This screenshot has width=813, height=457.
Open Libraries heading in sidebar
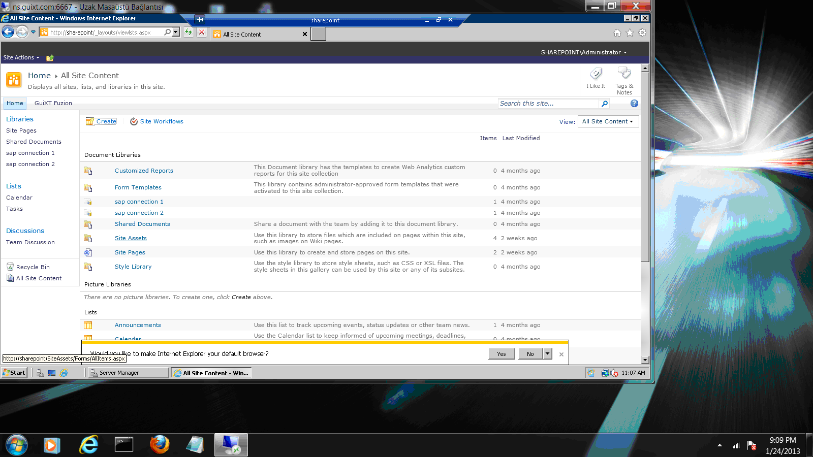[x=20, y=119]
